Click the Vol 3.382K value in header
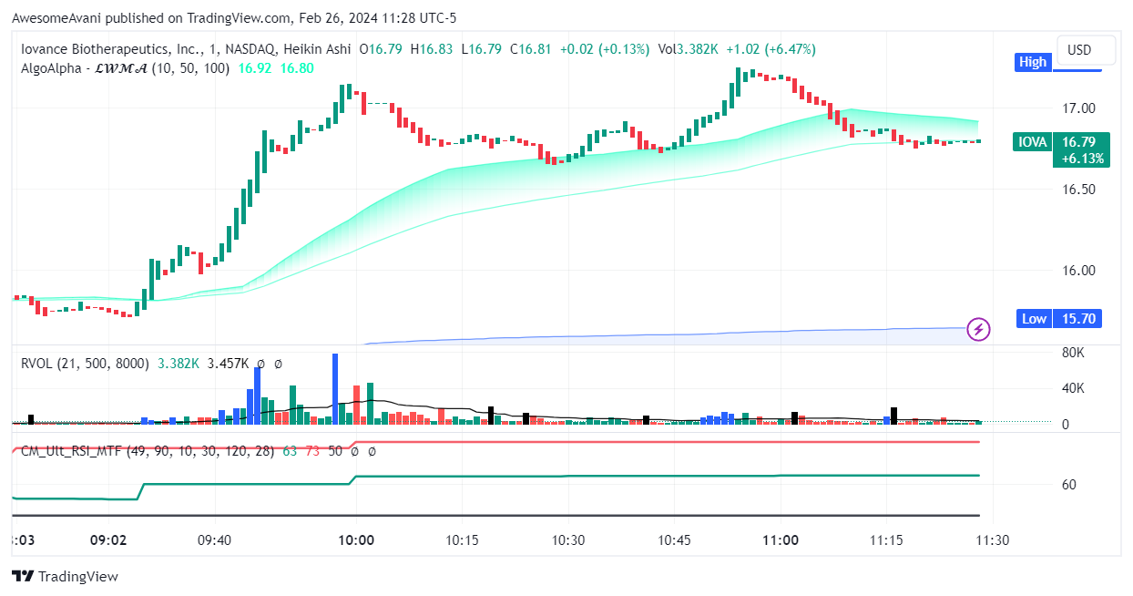The height and width of the screenshot is (596, 1133). tap(689, 49)
